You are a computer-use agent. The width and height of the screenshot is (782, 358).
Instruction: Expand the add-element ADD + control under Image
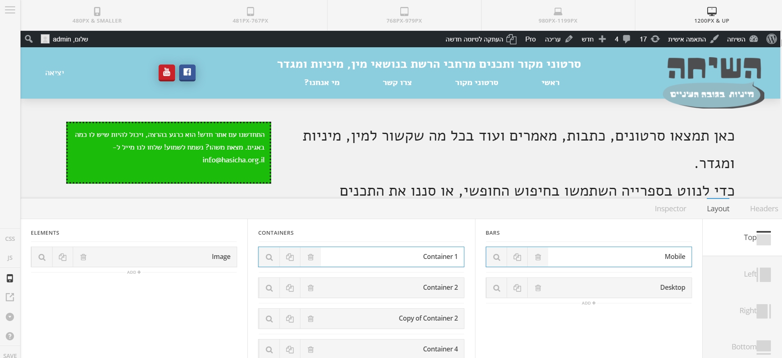coord(134,272)
